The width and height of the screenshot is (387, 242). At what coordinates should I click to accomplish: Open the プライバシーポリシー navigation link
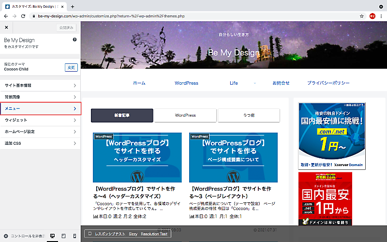(328, 83)
